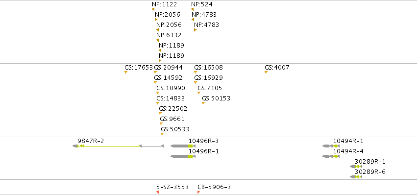The image size is (417, 195).
Task: Open the GS:16929 feature label
Action: point(209,78)
